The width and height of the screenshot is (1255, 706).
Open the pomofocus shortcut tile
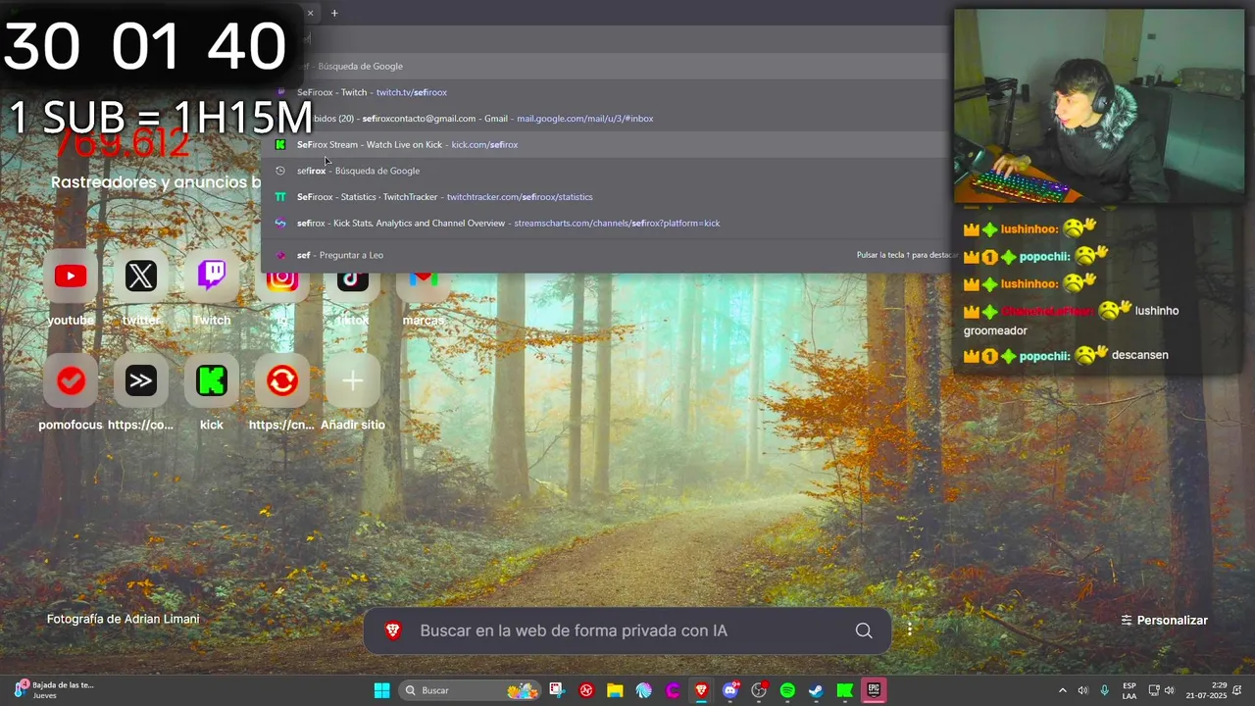[71, 380]
